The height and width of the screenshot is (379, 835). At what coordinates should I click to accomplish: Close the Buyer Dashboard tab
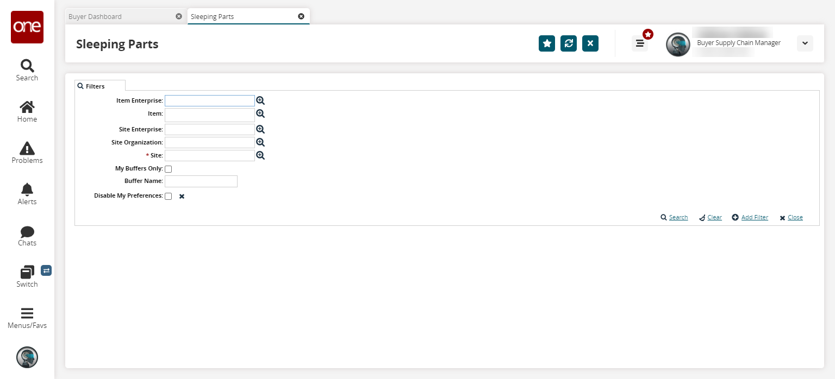pyautogui.click(x=179, y=16)
